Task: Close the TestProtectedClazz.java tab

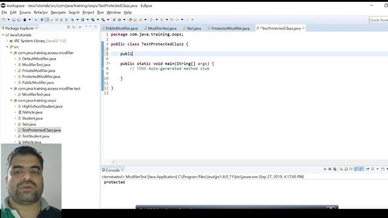Action: 303,28
